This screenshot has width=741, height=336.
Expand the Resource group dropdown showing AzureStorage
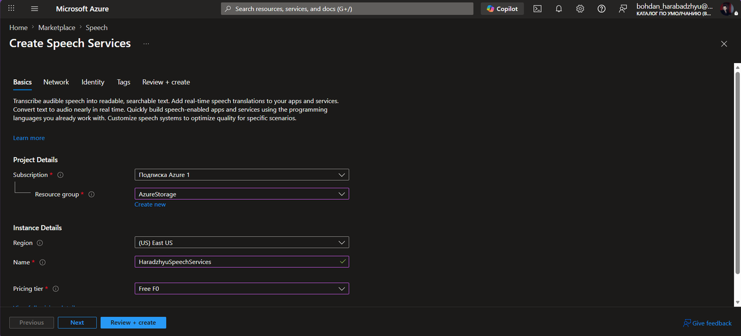242,194
